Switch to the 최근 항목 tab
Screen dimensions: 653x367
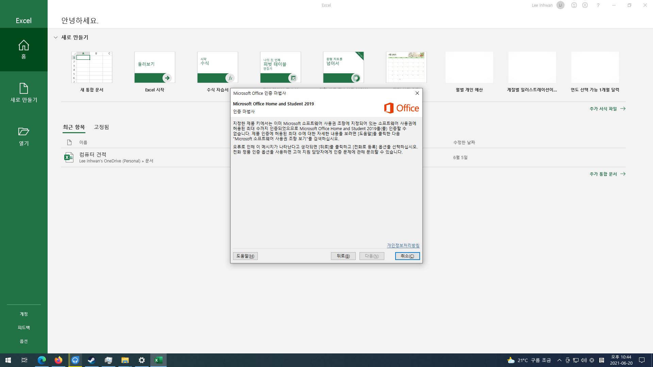coord(74,127)
